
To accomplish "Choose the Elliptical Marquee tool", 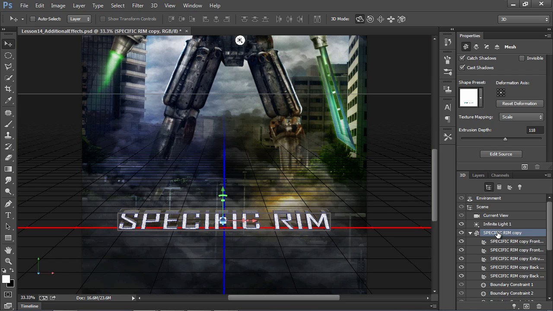I will [x=8, y=55].
